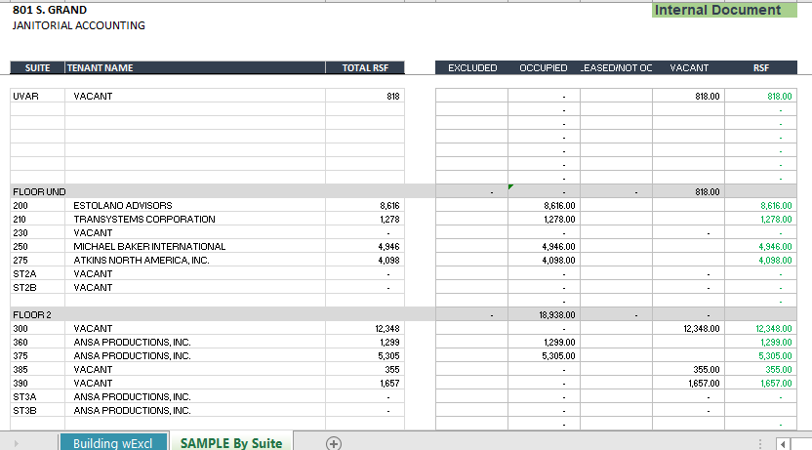Select the VACANT column header cell

pos(689,67)
